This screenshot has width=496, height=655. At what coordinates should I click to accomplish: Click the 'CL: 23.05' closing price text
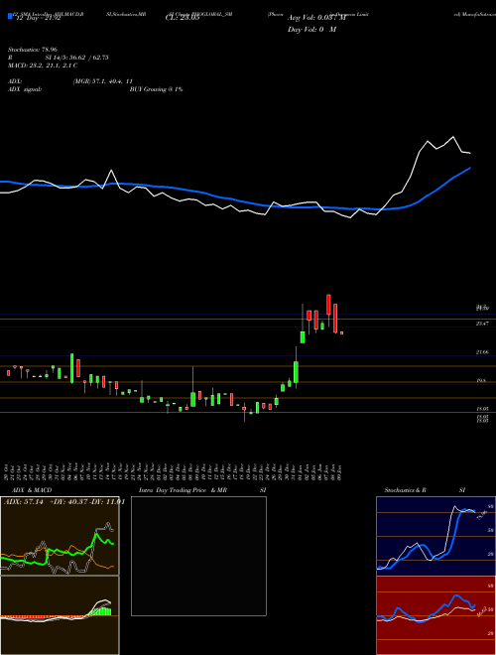(x=183, y=18)
